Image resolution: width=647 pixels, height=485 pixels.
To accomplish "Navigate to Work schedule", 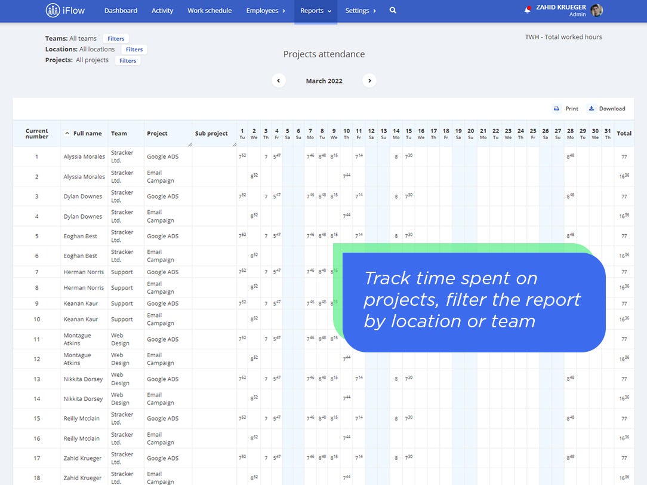I will coord(209,10).
